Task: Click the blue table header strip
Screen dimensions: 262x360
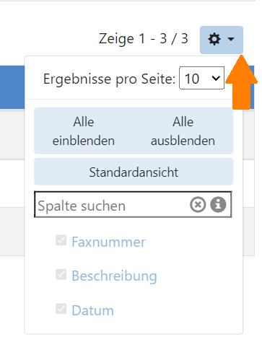Action: 12,87
